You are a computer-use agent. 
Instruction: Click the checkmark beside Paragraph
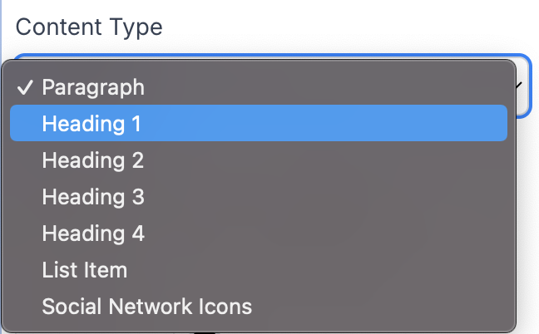pyautogui.click(x=26, y=87)
